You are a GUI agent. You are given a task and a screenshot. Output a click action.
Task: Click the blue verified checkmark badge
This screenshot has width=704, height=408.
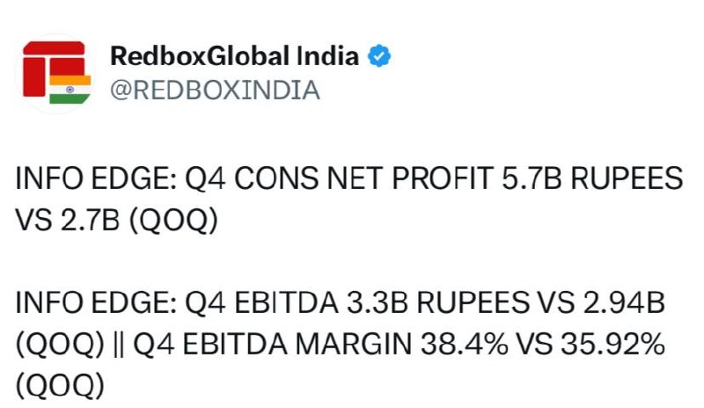pyautogui.click(x=379, y=56)
